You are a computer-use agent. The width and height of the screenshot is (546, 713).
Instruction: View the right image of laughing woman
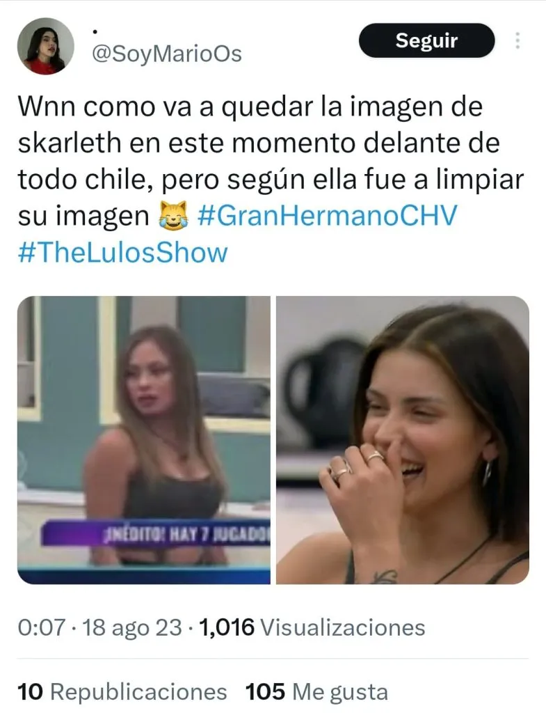point(403,440)
